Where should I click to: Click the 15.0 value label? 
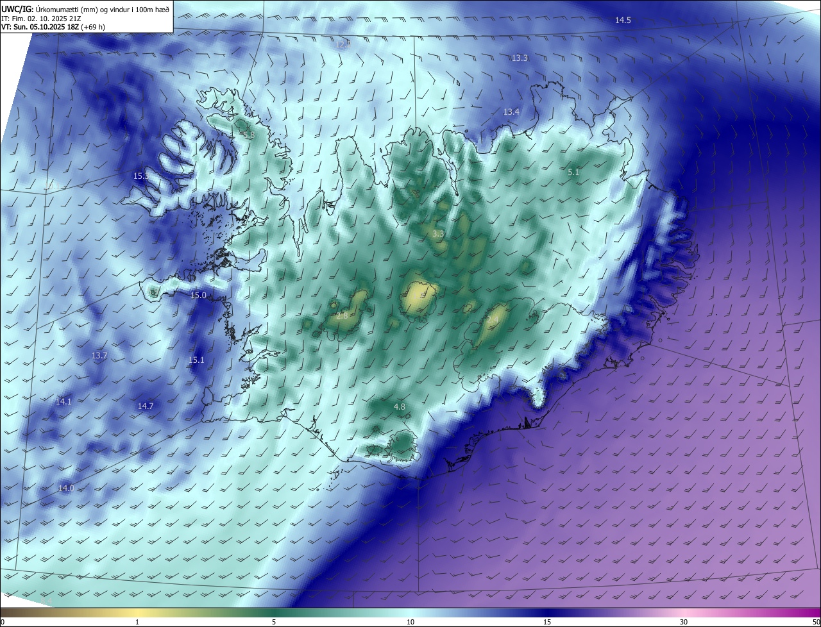click(x=199, y=296)
